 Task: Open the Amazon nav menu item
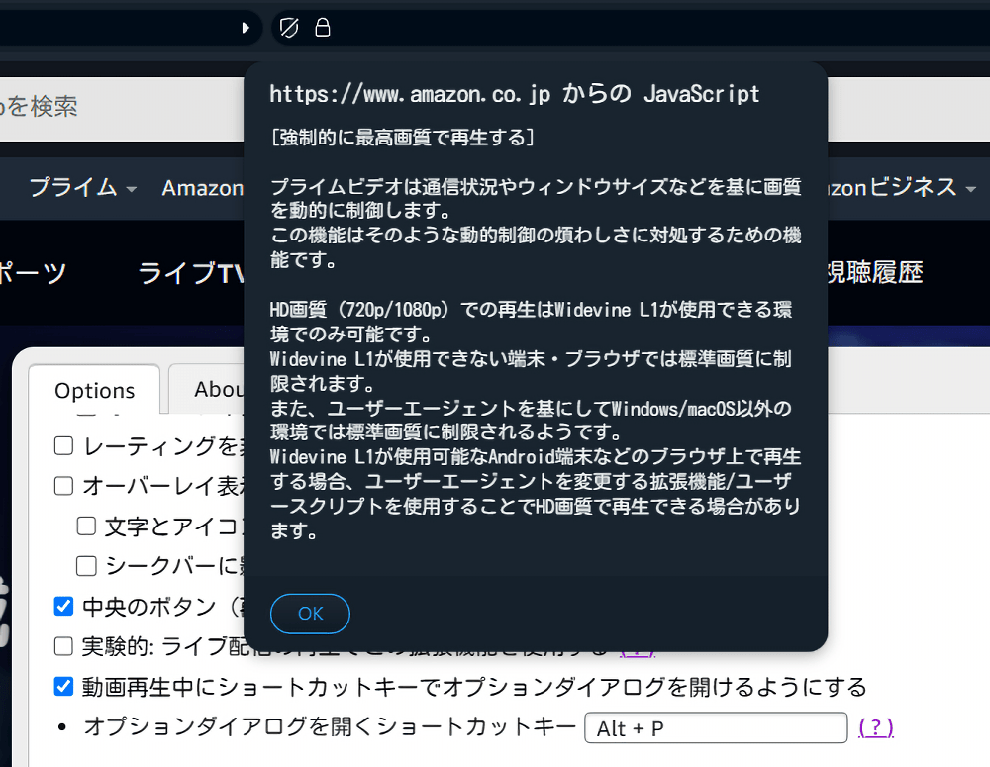click(x=203, y=187)
